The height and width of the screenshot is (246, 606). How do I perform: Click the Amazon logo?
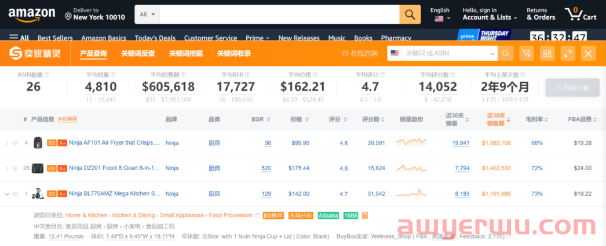click(x=32, y=14)
